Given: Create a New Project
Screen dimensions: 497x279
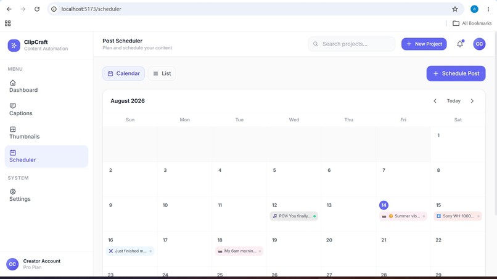Looking at the screenshot, I should point(424,44).
